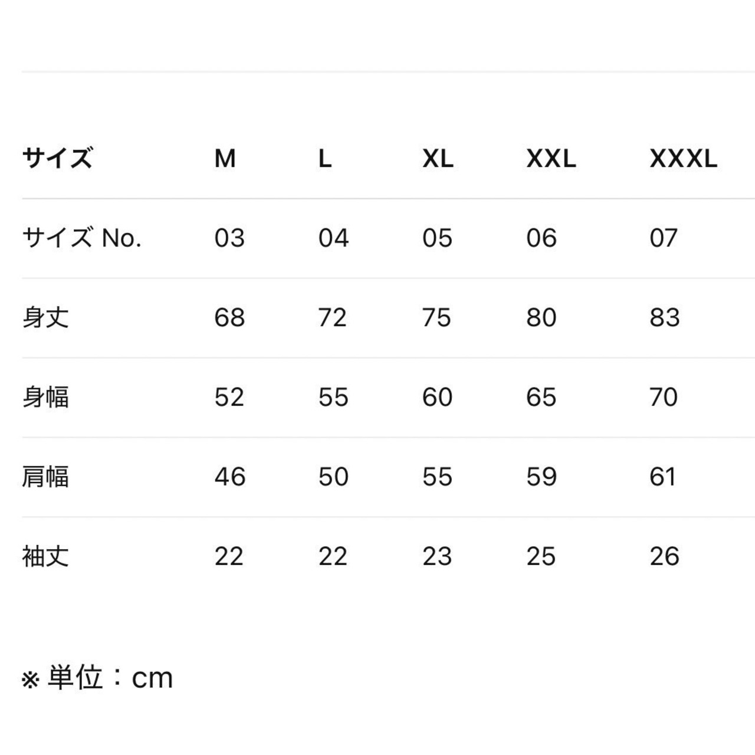Select the 袖丈 row label
The image size is (755, 755).
45,556
